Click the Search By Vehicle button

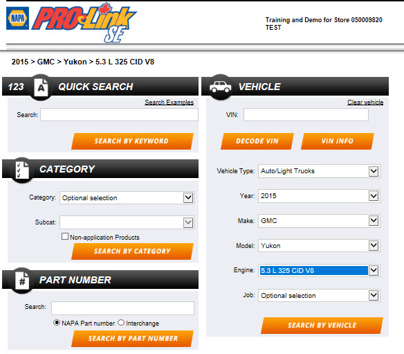point(322,326)
